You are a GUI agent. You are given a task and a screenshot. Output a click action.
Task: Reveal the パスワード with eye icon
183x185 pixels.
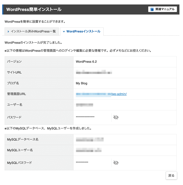coord(116,117)
